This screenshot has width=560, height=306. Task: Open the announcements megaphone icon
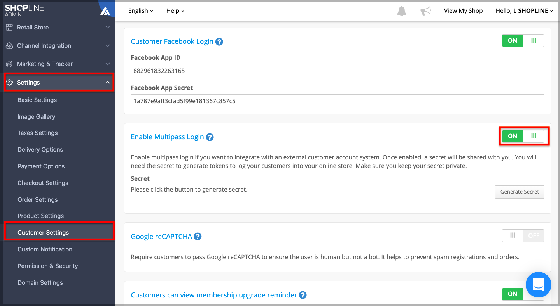pyautogui.click(x=426, y=11)
